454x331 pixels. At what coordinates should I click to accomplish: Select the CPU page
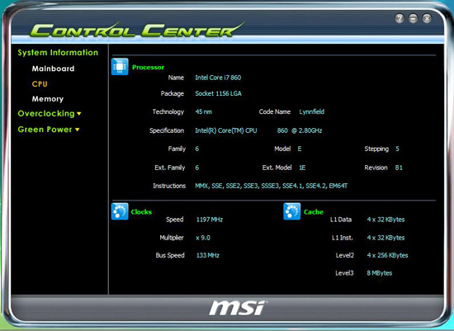pos(40,84)
